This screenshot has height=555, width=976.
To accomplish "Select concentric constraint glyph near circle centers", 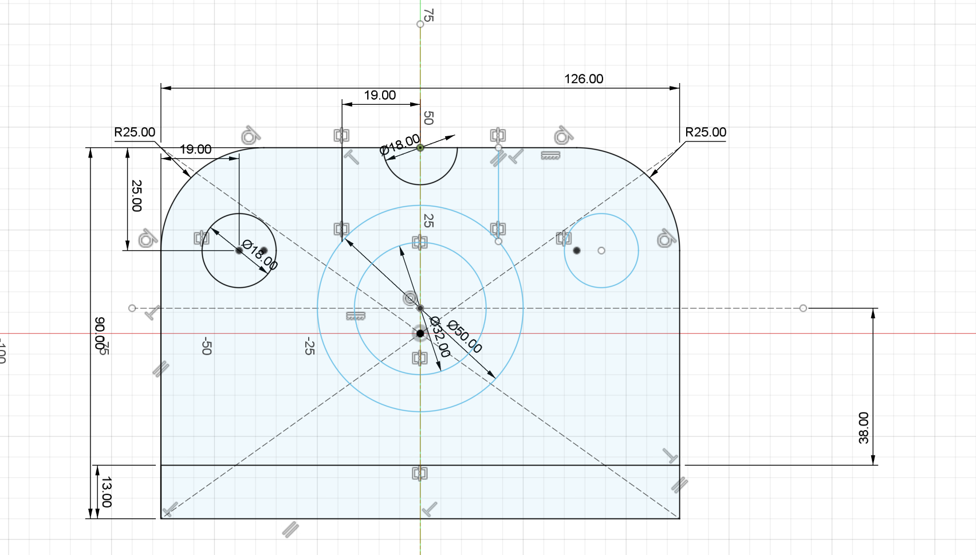I will 410,298.
